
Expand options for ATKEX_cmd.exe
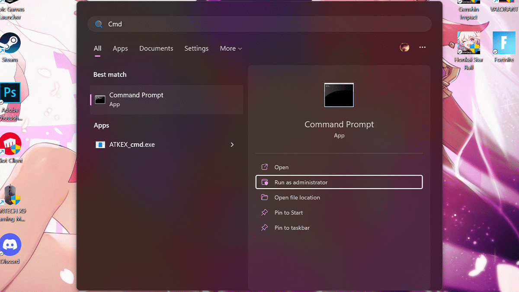coord(232,144)
